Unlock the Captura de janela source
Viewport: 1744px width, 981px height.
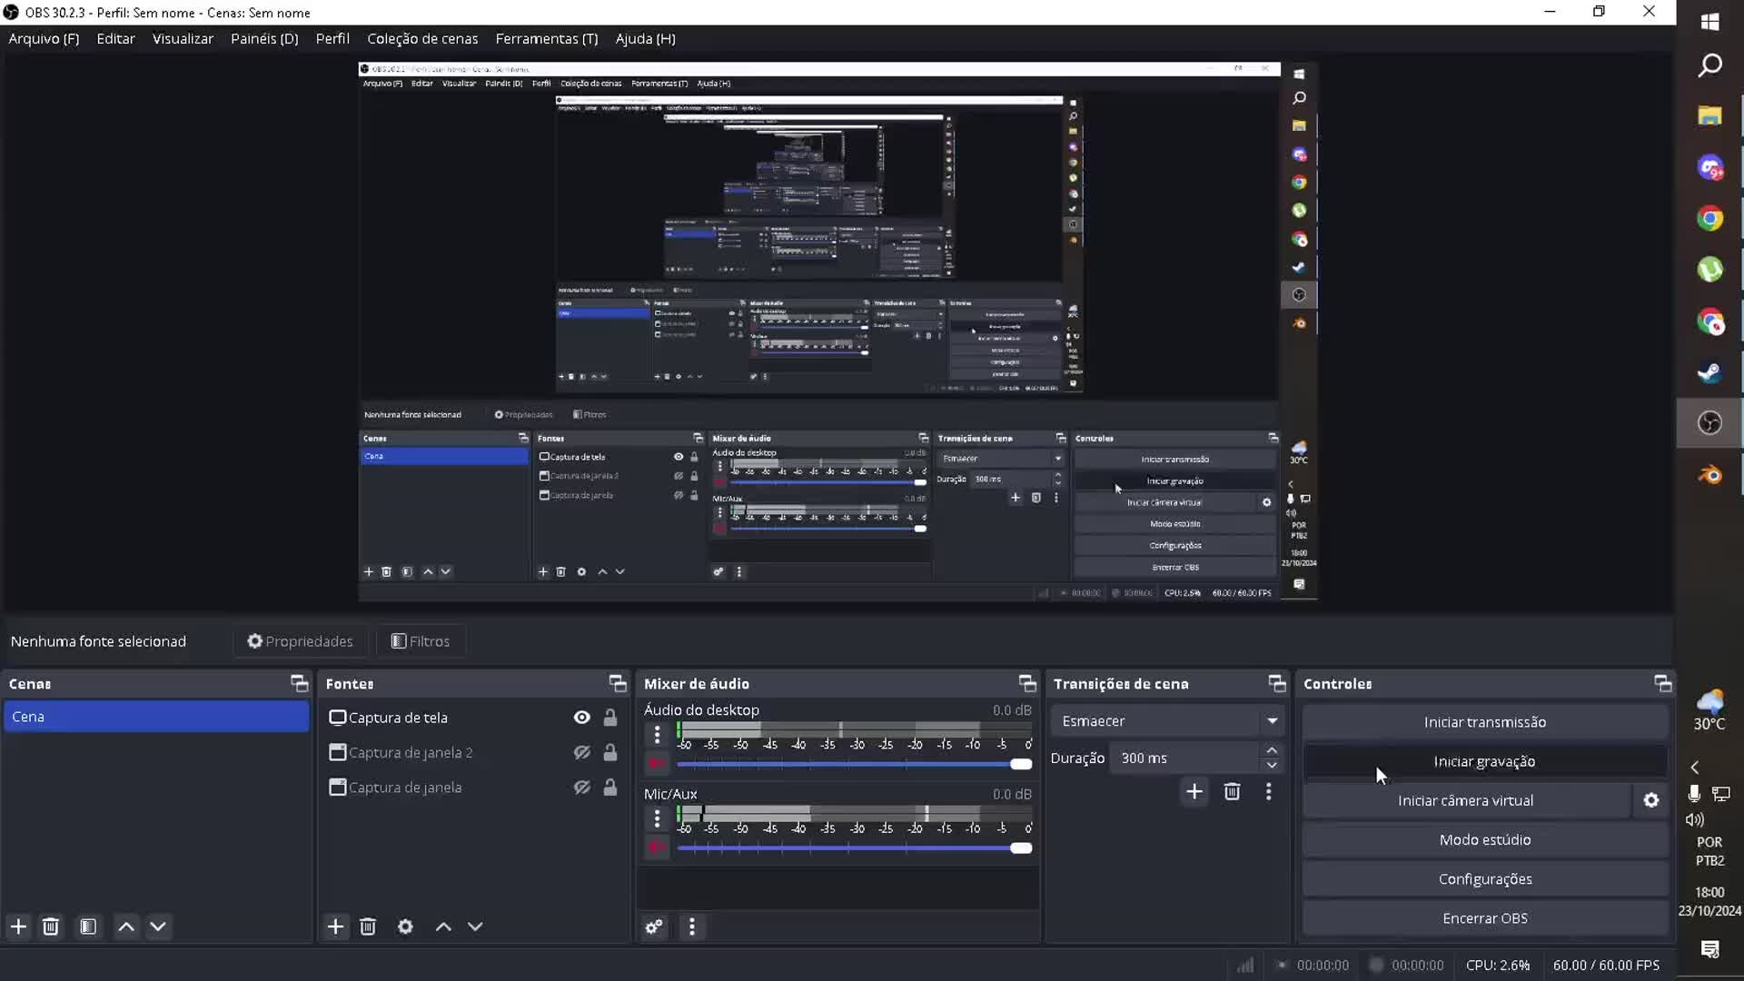[610, 788]
